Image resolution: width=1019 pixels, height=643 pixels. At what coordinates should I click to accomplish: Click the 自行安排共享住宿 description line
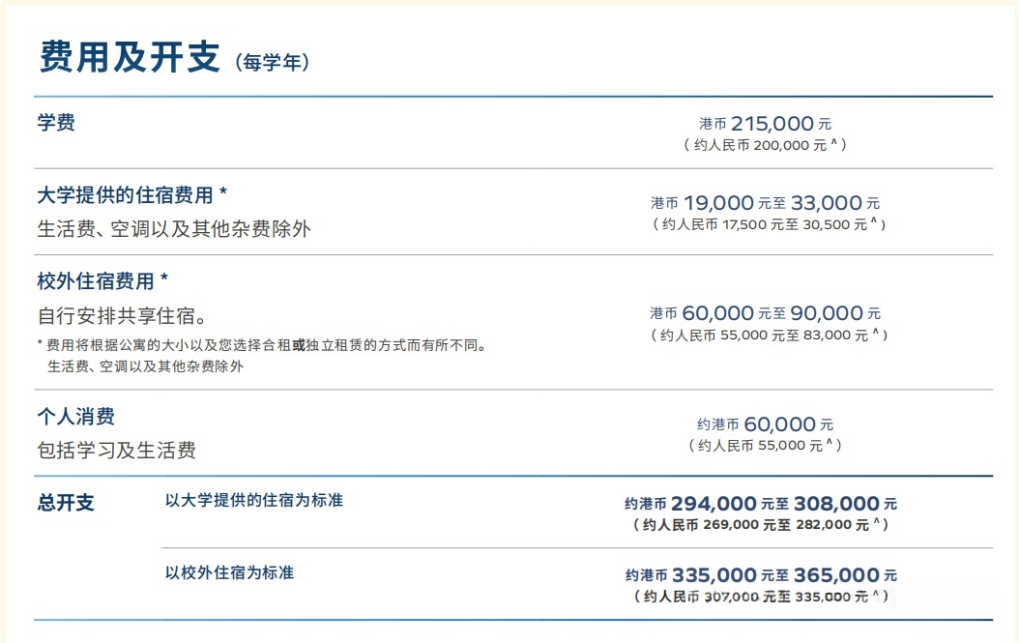click(122, 316)
